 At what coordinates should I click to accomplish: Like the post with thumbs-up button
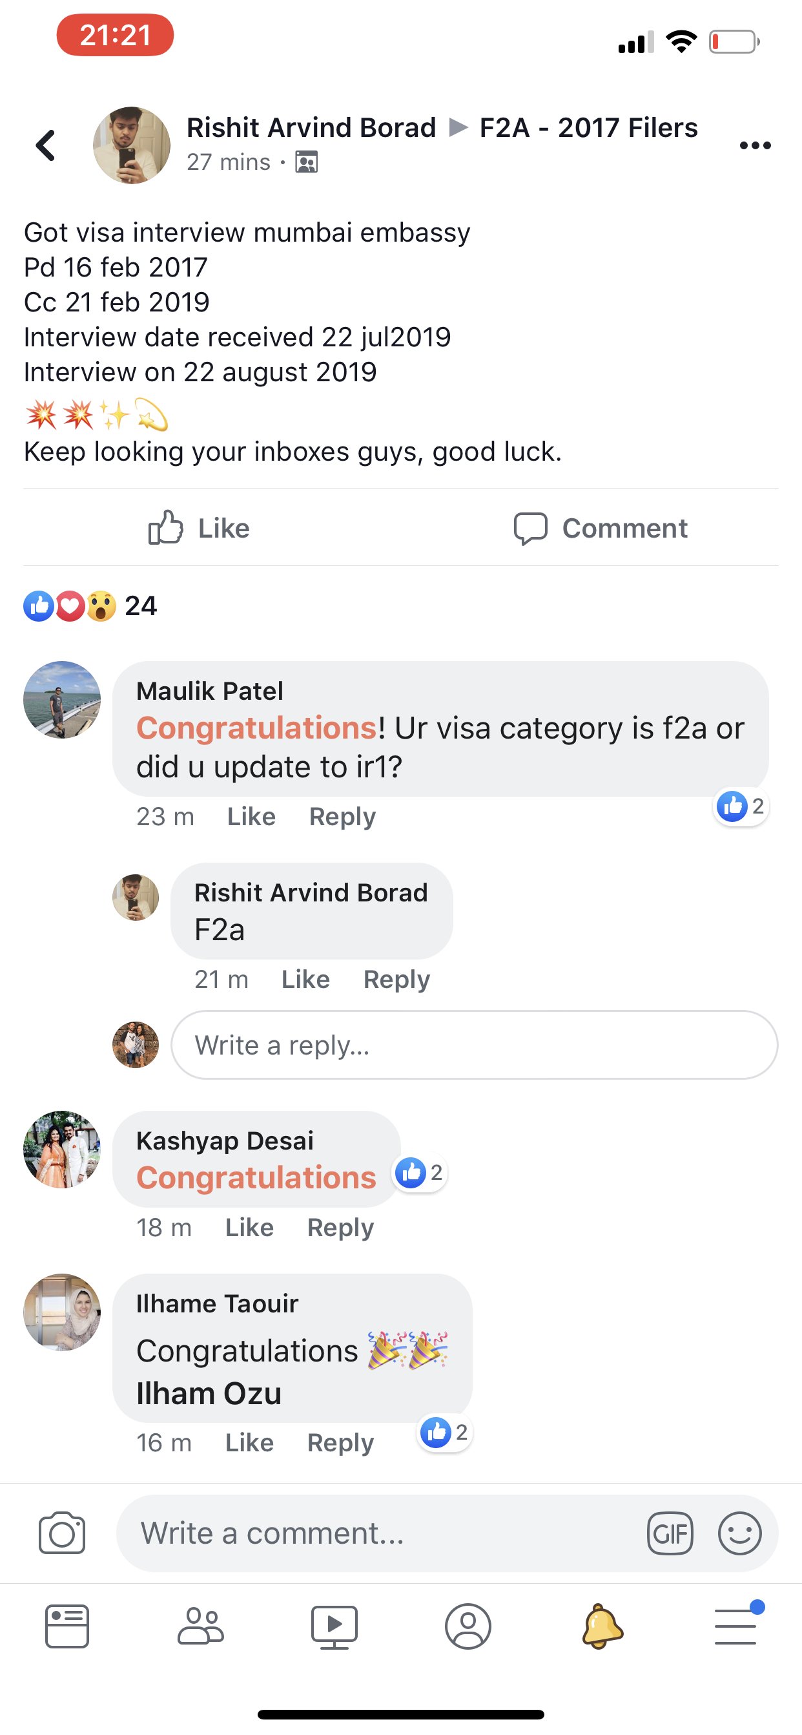coord(199,528)
